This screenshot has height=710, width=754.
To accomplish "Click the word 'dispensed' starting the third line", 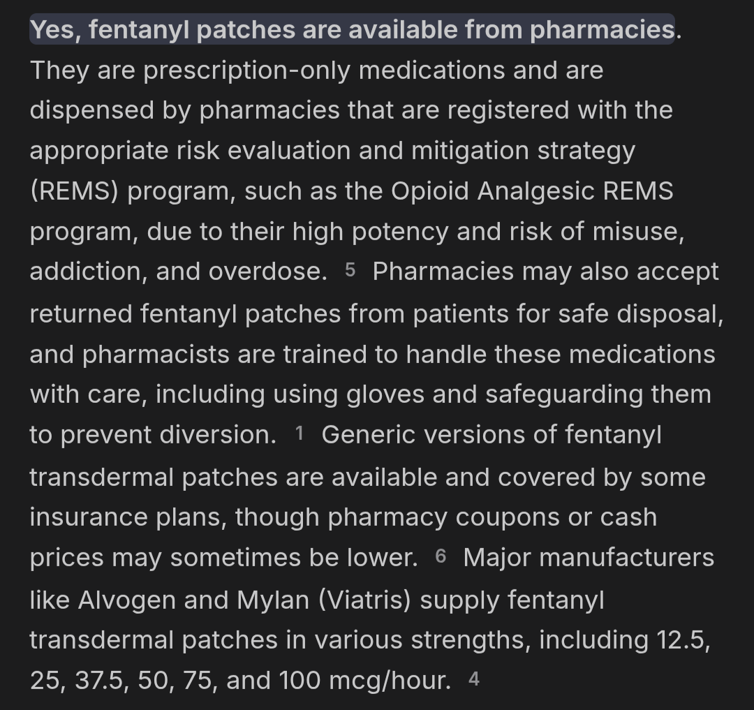I will click(92, 110).
